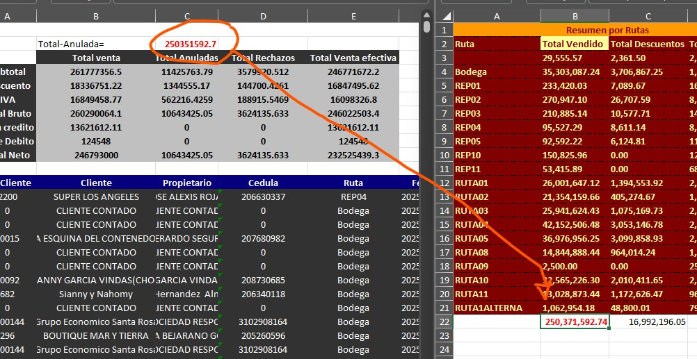The height and width of the screenshot is (359, 697).
Task: Click the Total Venta efectiva header
Action: [354, 58]
